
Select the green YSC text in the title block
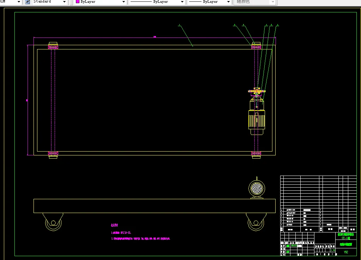346,252
